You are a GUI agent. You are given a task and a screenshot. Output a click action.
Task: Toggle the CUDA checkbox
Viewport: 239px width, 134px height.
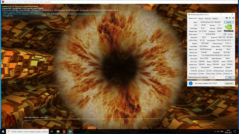click(207, 71)
